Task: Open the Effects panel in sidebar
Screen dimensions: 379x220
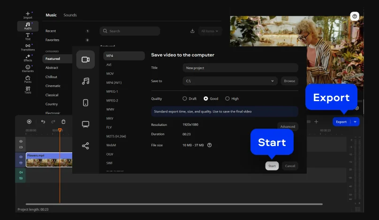Action: pyautogui.click(x=28, y=58)
